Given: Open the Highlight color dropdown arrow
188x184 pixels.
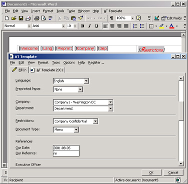Looking at the screenshot, I should pos(166,26).
